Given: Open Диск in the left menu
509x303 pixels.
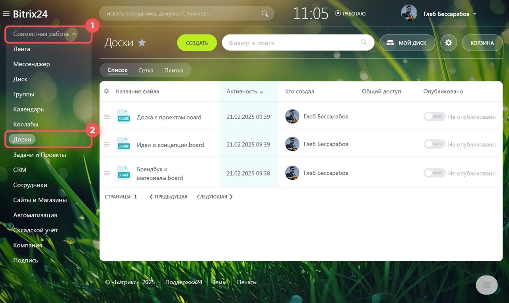Looking at the screenshot, I should tap(20, 79).
